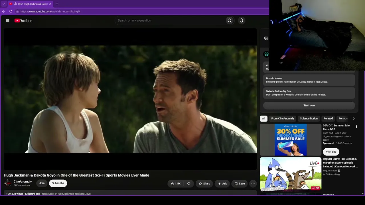The height and width of the screenshot is (205, 365).
Task: Open the Domain Names ad link
Action: [309, 80]
